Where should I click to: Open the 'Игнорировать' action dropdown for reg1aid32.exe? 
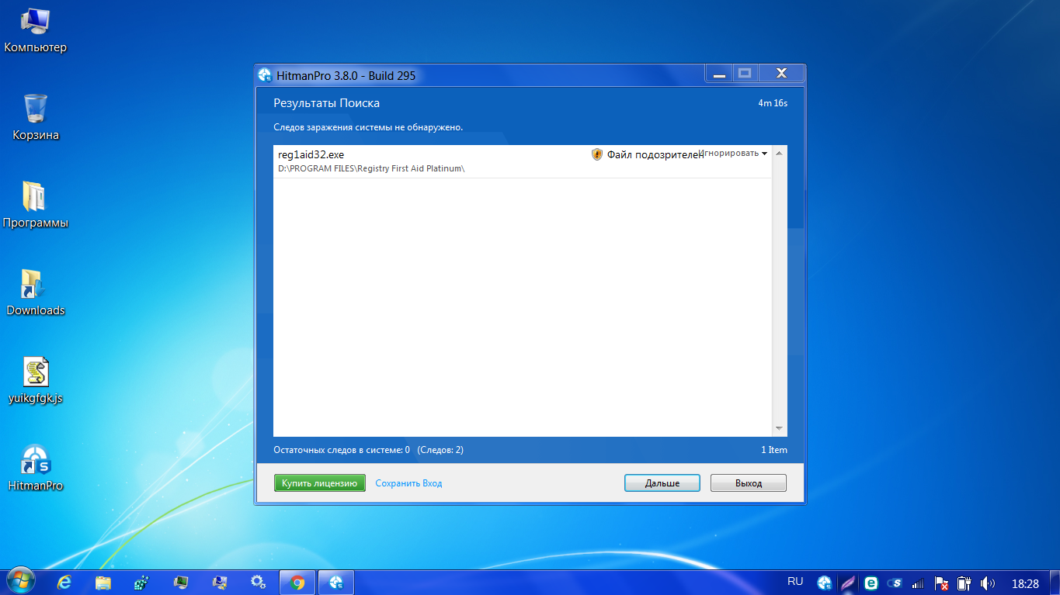[733, 154]
